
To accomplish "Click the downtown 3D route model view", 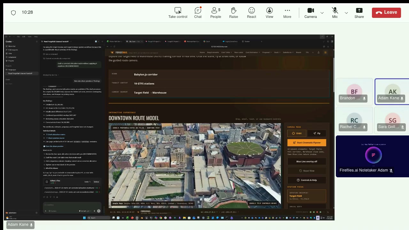I will tap(195, 165).
